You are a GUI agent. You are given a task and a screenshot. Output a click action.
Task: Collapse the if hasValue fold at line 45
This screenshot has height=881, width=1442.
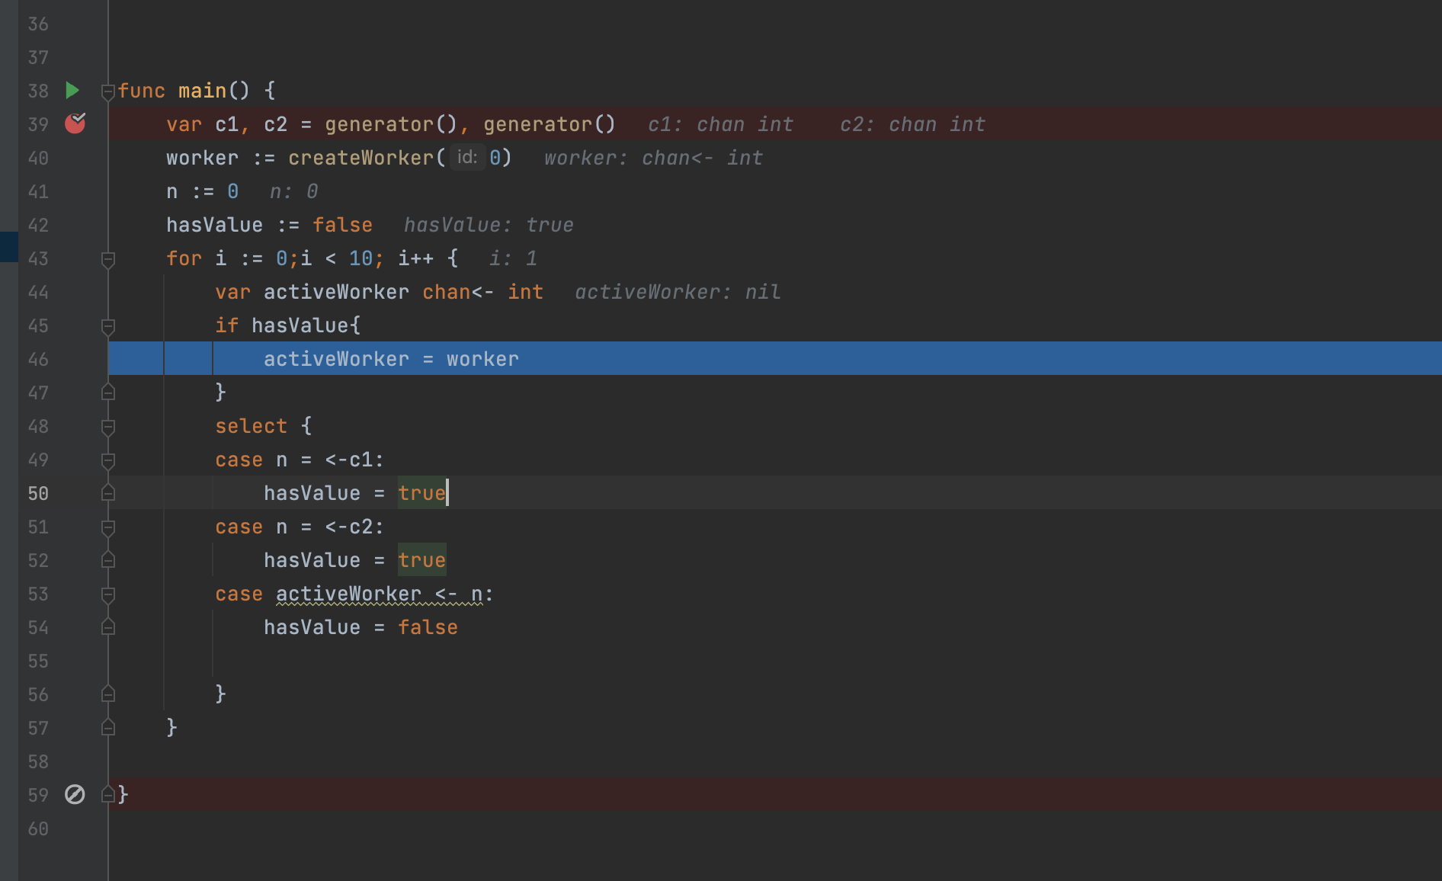[x=108, y=326]
